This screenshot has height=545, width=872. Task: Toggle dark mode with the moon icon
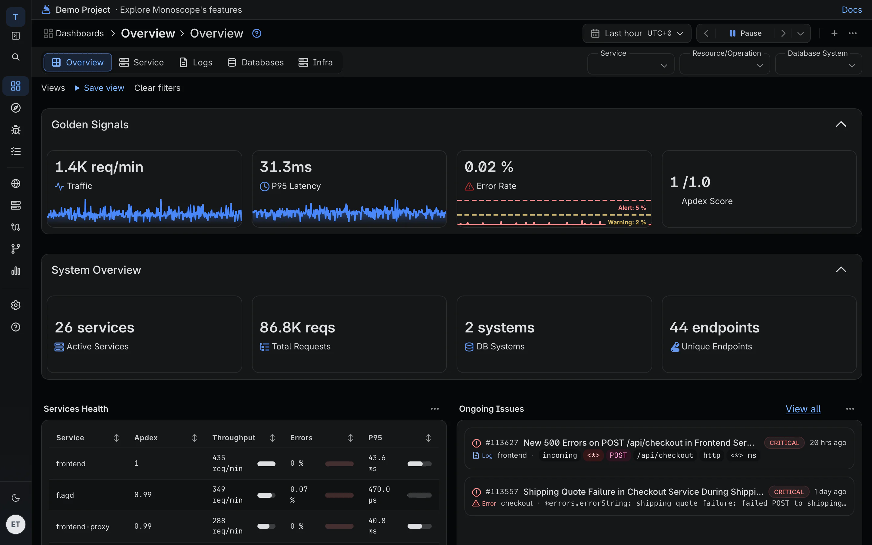pos(15,498)
